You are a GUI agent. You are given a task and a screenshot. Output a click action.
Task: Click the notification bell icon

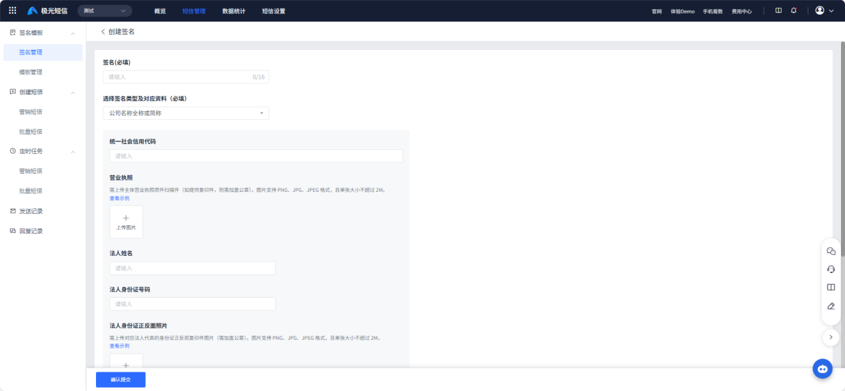point(793,11)
